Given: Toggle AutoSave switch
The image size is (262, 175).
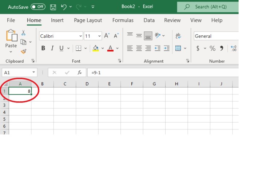Looking at the screenshot, I should (x=38, y=7).
